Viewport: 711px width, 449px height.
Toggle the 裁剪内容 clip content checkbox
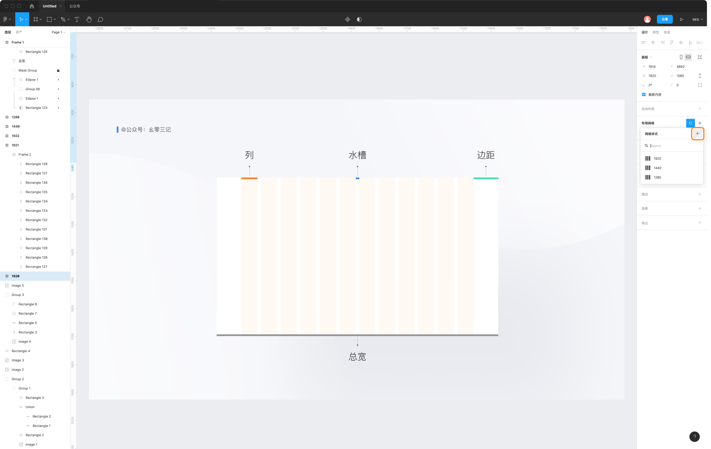644,95
